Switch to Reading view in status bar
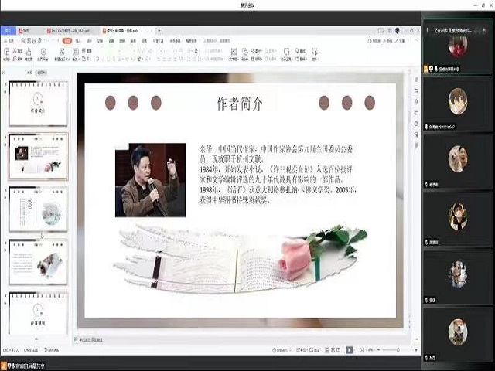The image size is (495, 371). tap(339, 350)
